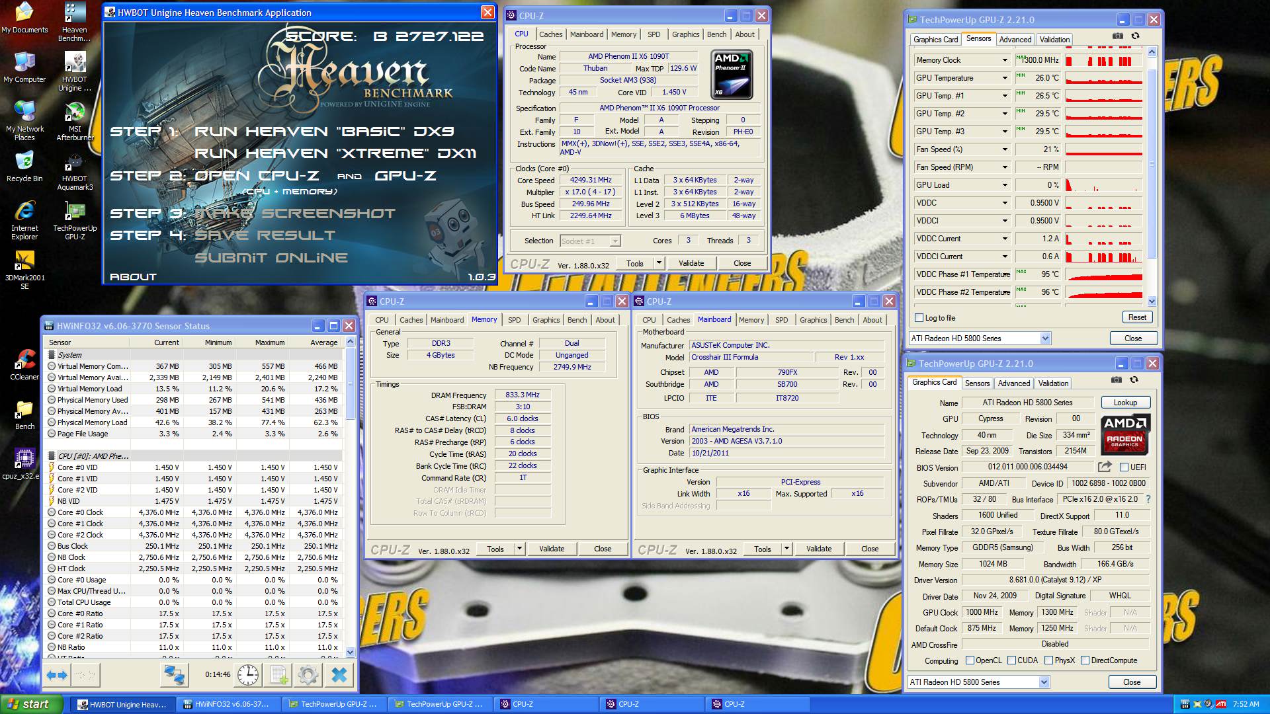Click HWiNFO clock reset timer icon
Screen dimensions: 1270x714
(x=248, y=675)
